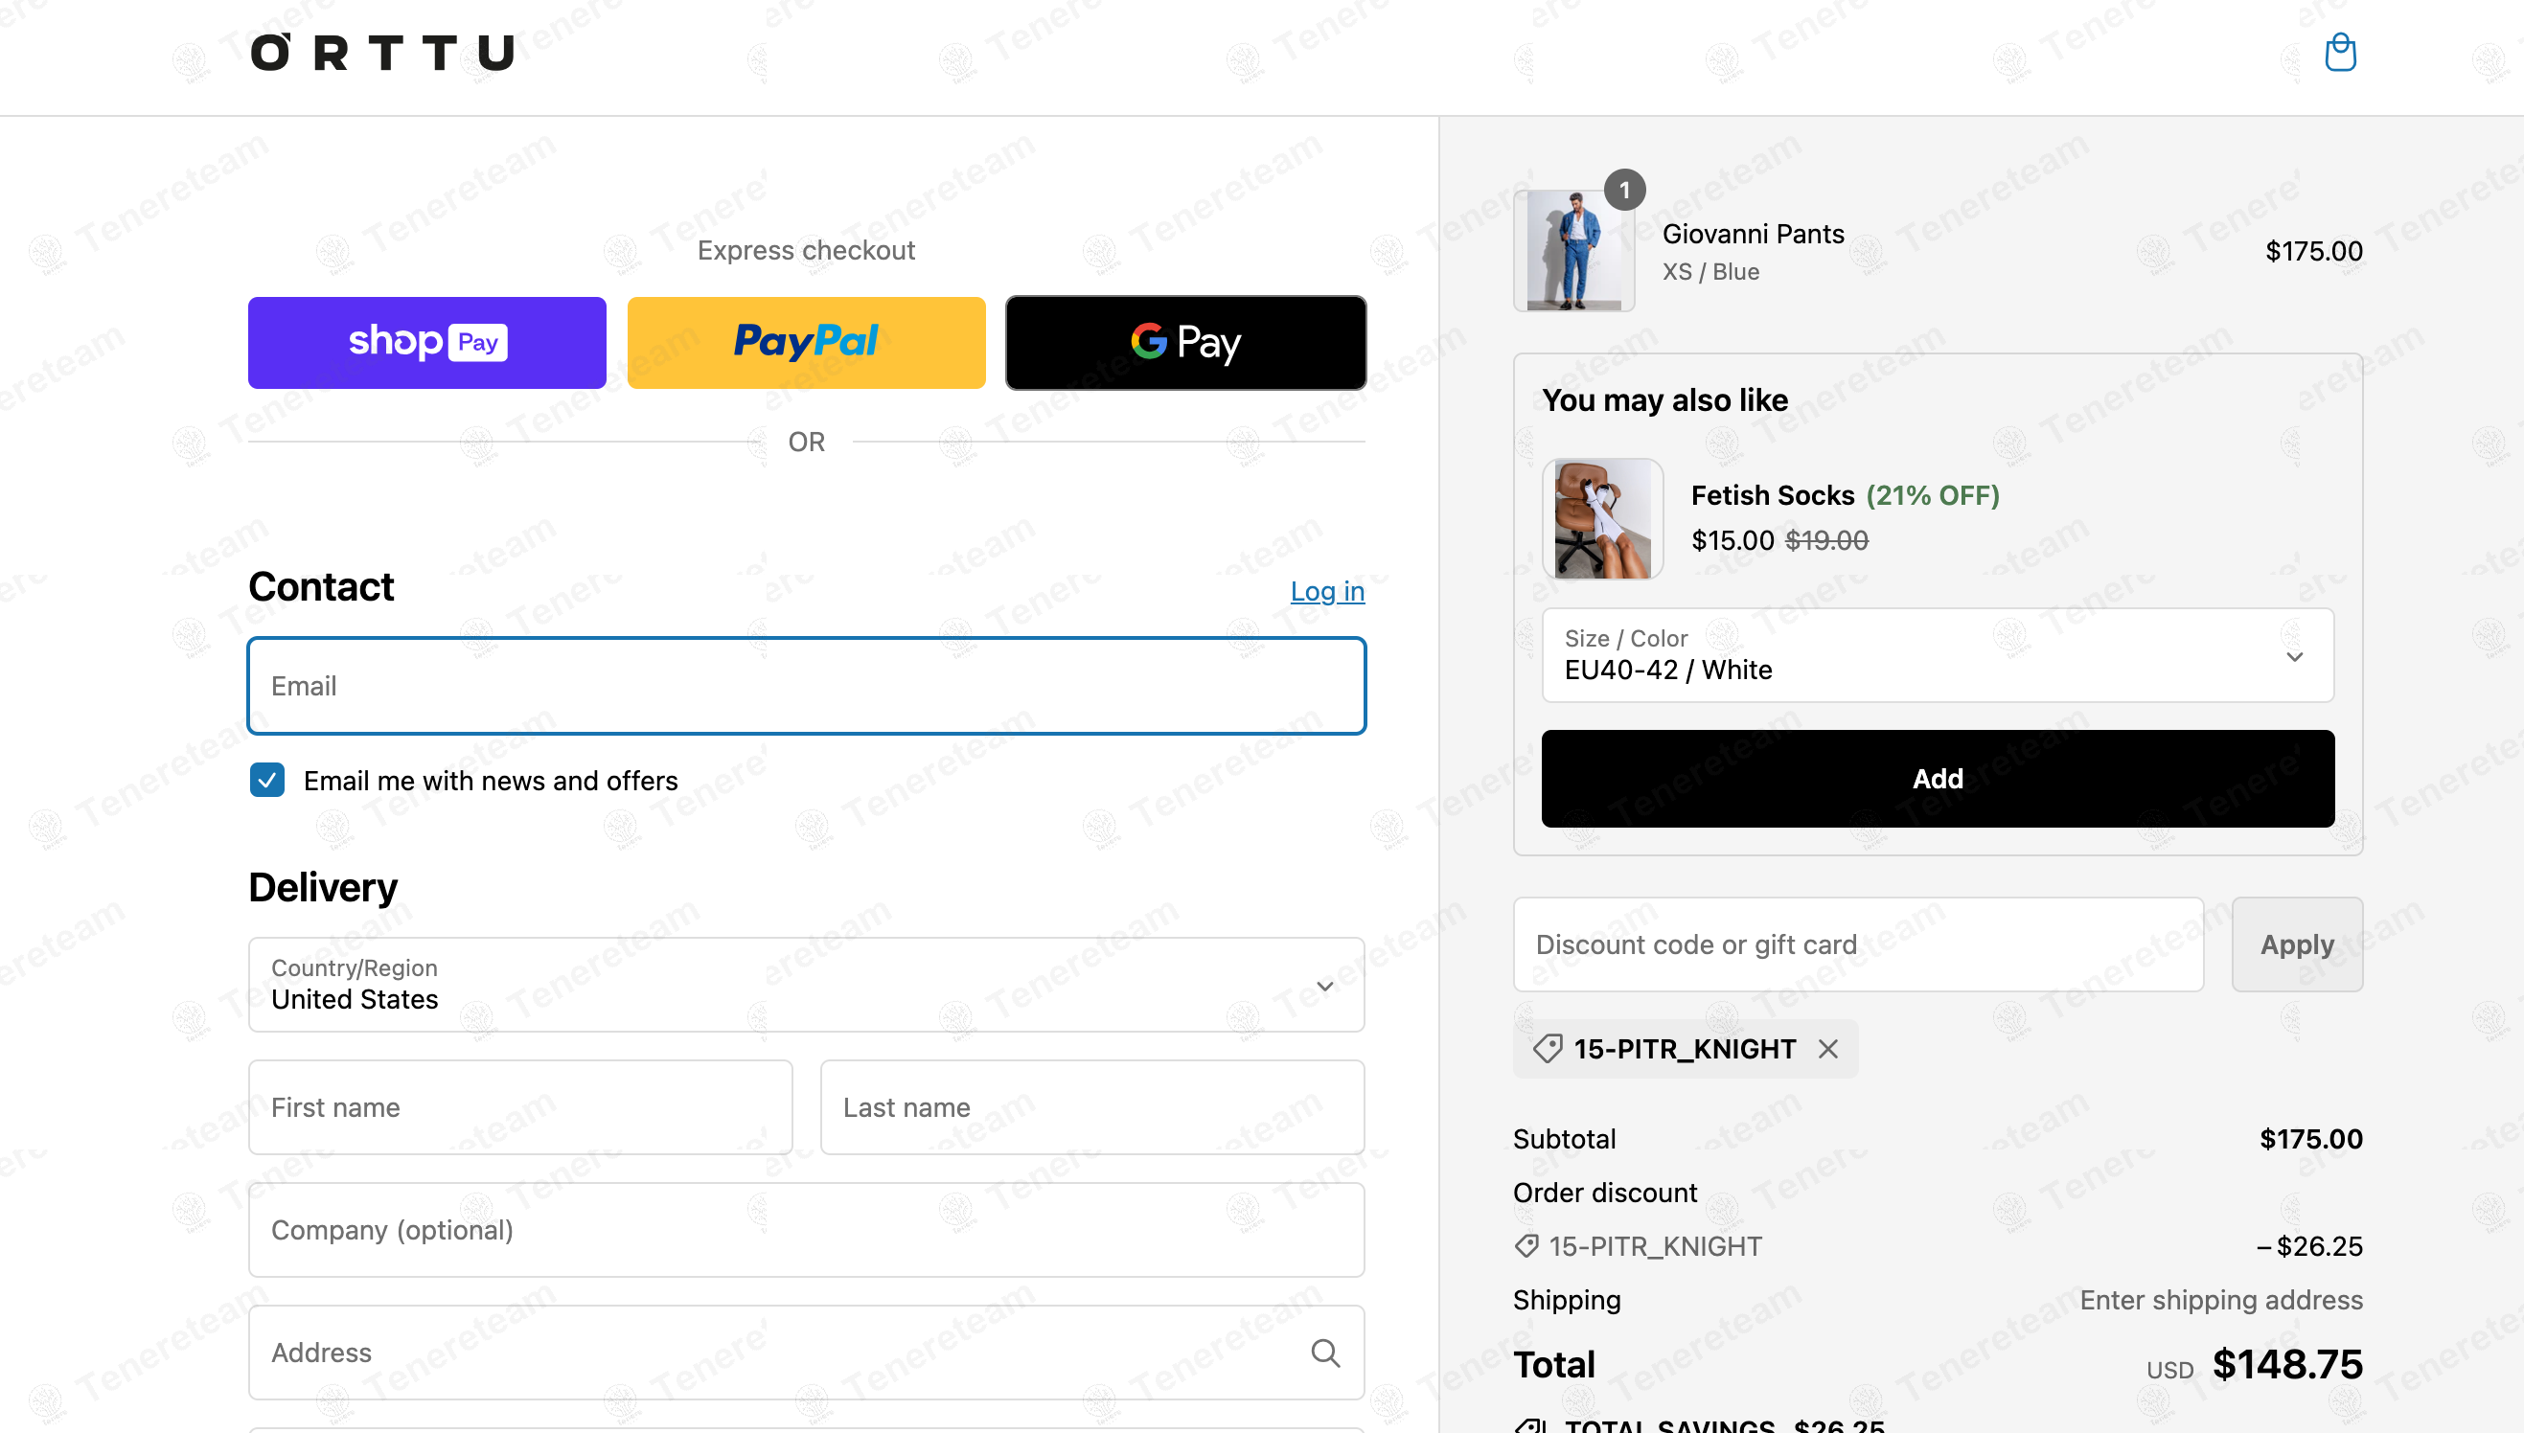Apply the discount code
Viewport: 2524px width, 1433px height.
(x=2297, y=944)
